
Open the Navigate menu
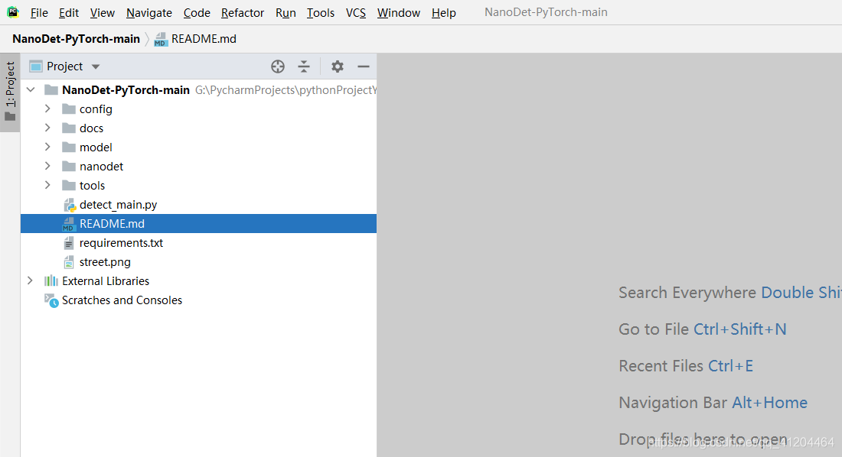pyautogui.click(x=149, y=13)
